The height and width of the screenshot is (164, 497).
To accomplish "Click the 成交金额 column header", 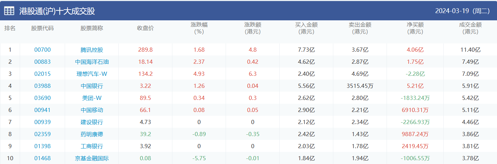I will tap(470, 28).
